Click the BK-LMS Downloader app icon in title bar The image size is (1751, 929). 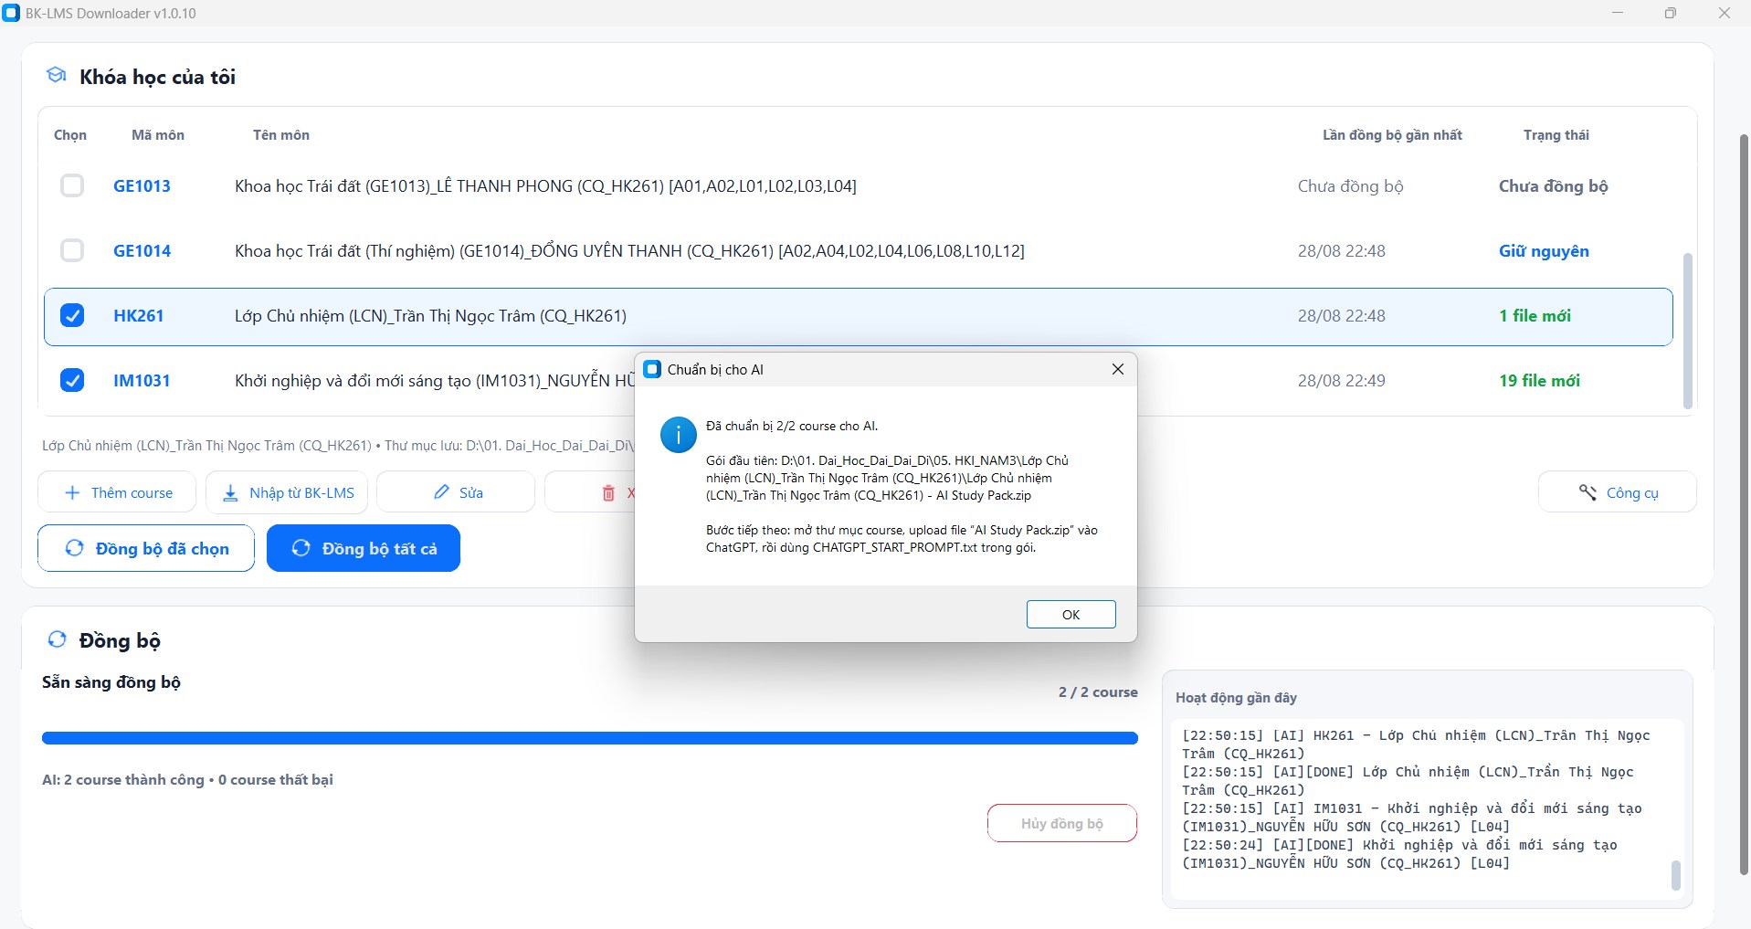[11, 13]
